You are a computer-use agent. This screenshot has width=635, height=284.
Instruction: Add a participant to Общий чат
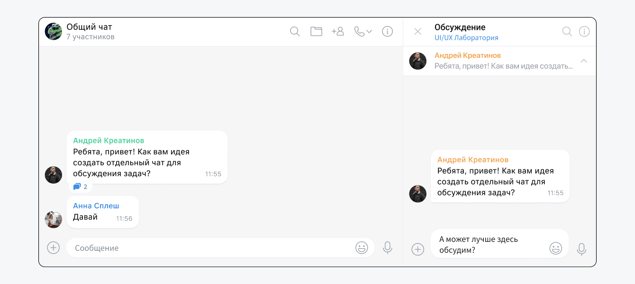point(338,31)
